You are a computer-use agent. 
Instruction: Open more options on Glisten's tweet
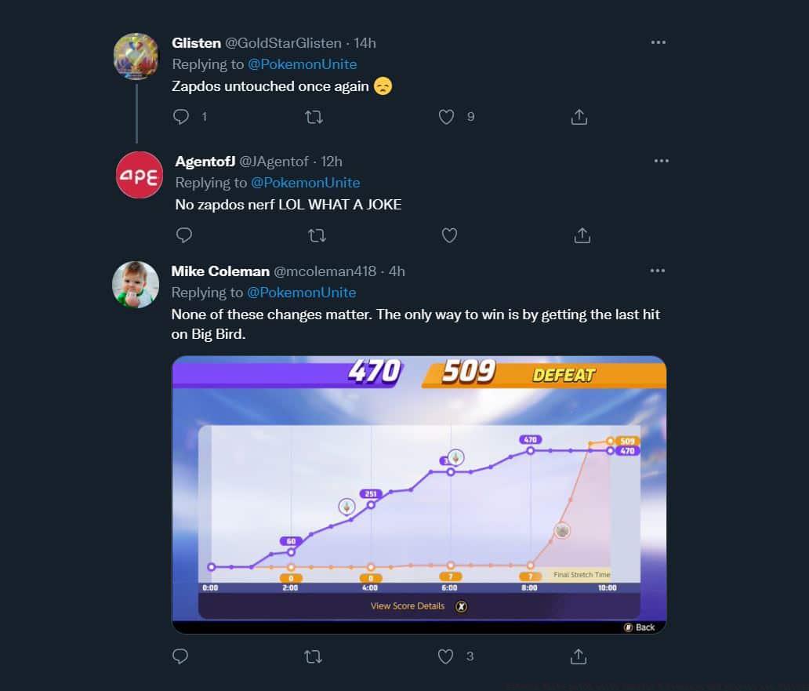[x=658, y=42]
